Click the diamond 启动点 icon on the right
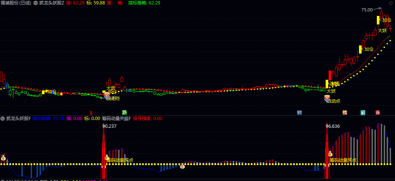 327,99
